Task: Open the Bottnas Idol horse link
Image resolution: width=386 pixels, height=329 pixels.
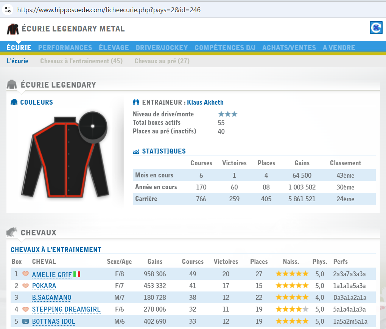Action: coord(54,321)
